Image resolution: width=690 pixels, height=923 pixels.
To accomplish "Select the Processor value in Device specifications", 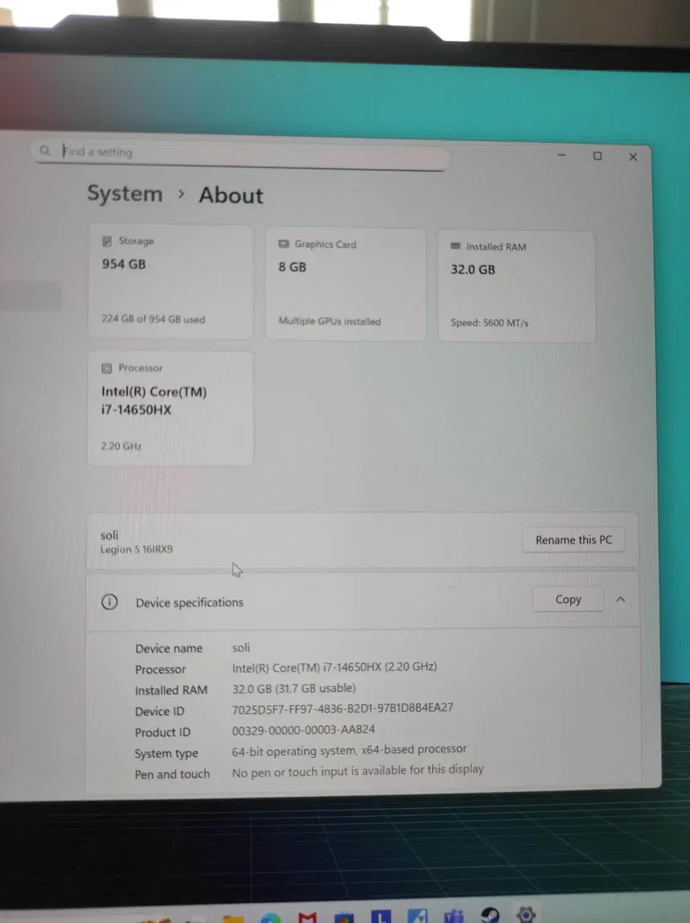I will (335, 667).
